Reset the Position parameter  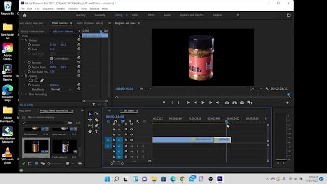(79, 44)
